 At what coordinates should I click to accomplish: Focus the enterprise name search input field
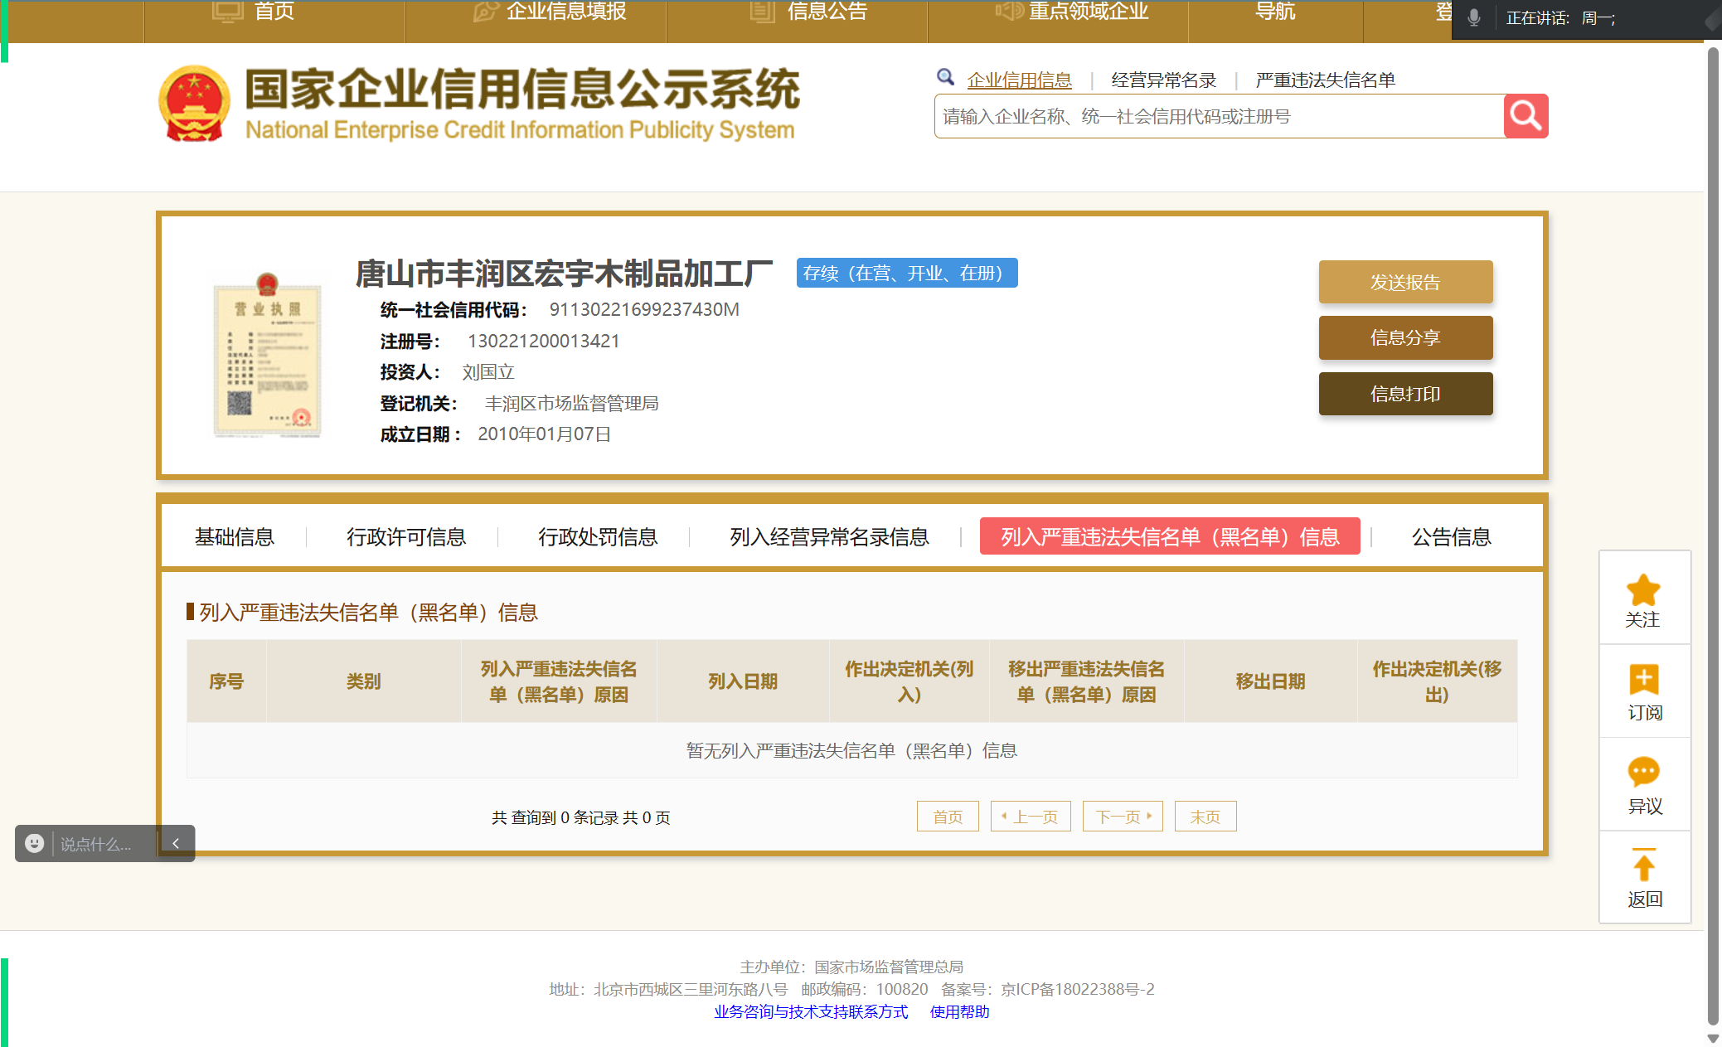[x=1219, y=116]
